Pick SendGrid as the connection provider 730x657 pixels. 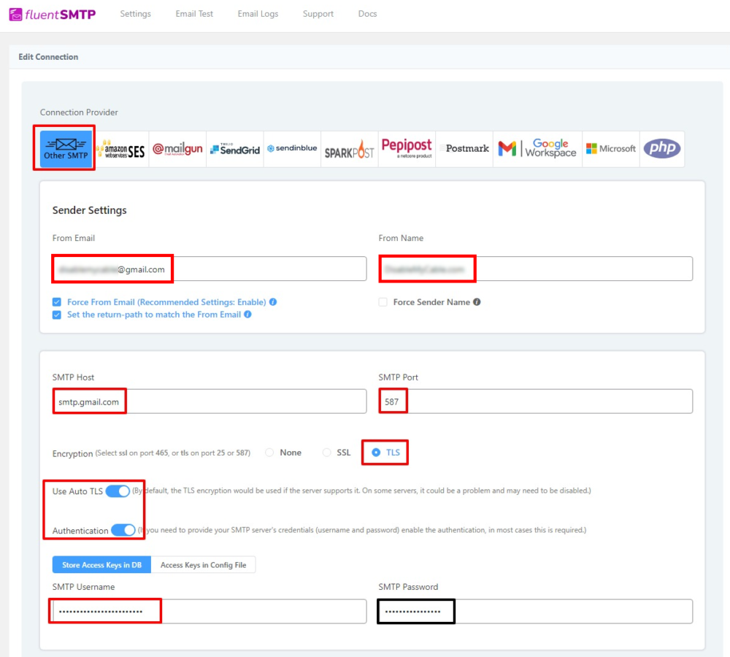click(234, 148)
